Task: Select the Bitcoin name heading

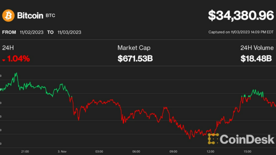Action: click(30, 15)
